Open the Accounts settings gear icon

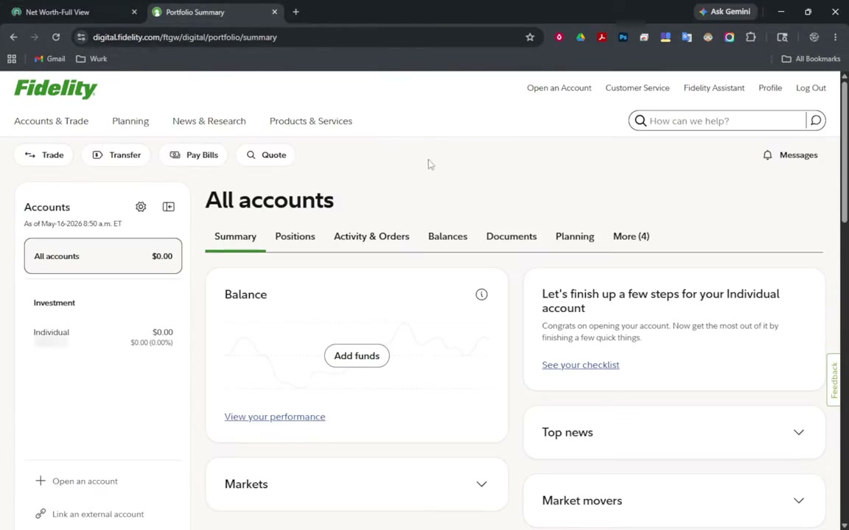click(141, 207)
